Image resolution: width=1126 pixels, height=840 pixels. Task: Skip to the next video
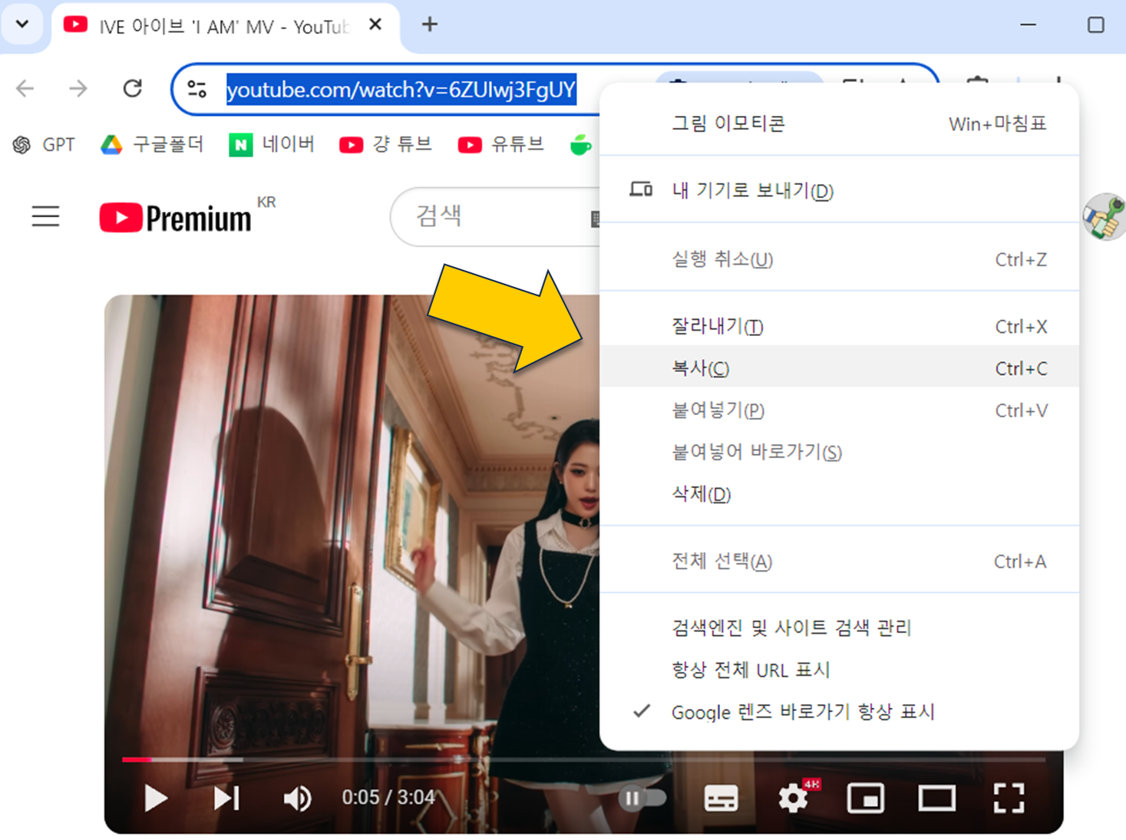click(226, 798)
